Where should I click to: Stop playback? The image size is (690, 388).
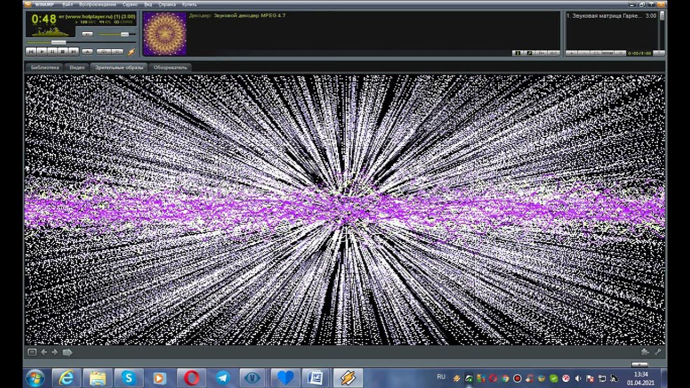[63, 52]
